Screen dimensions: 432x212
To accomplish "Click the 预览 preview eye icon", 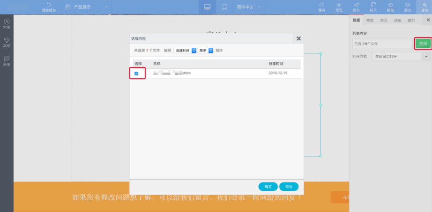I will coord(339,5).
